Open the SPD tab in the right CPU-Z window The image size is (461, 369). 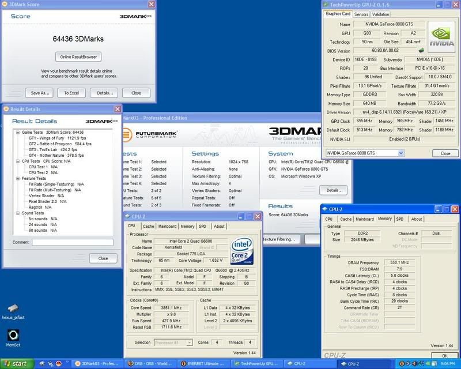pos(399,219)
